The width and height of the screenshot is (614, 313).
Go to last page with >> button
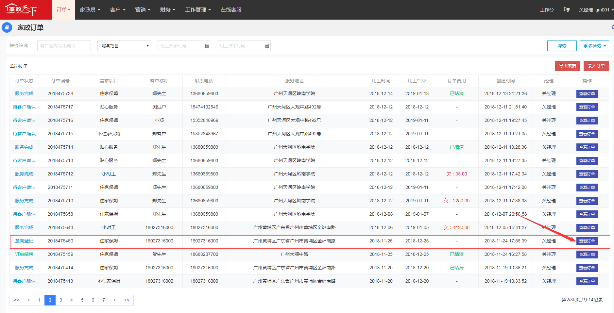[x=127, y=300]
